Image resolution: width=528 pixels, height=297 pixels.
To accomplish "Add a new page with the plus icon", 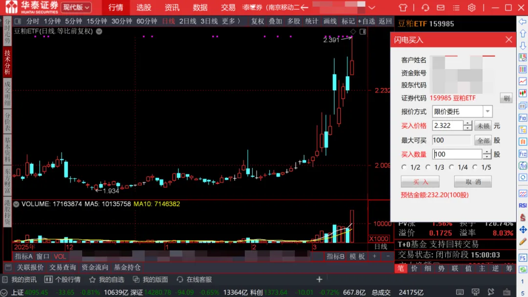I will click(x=319, y=279).
